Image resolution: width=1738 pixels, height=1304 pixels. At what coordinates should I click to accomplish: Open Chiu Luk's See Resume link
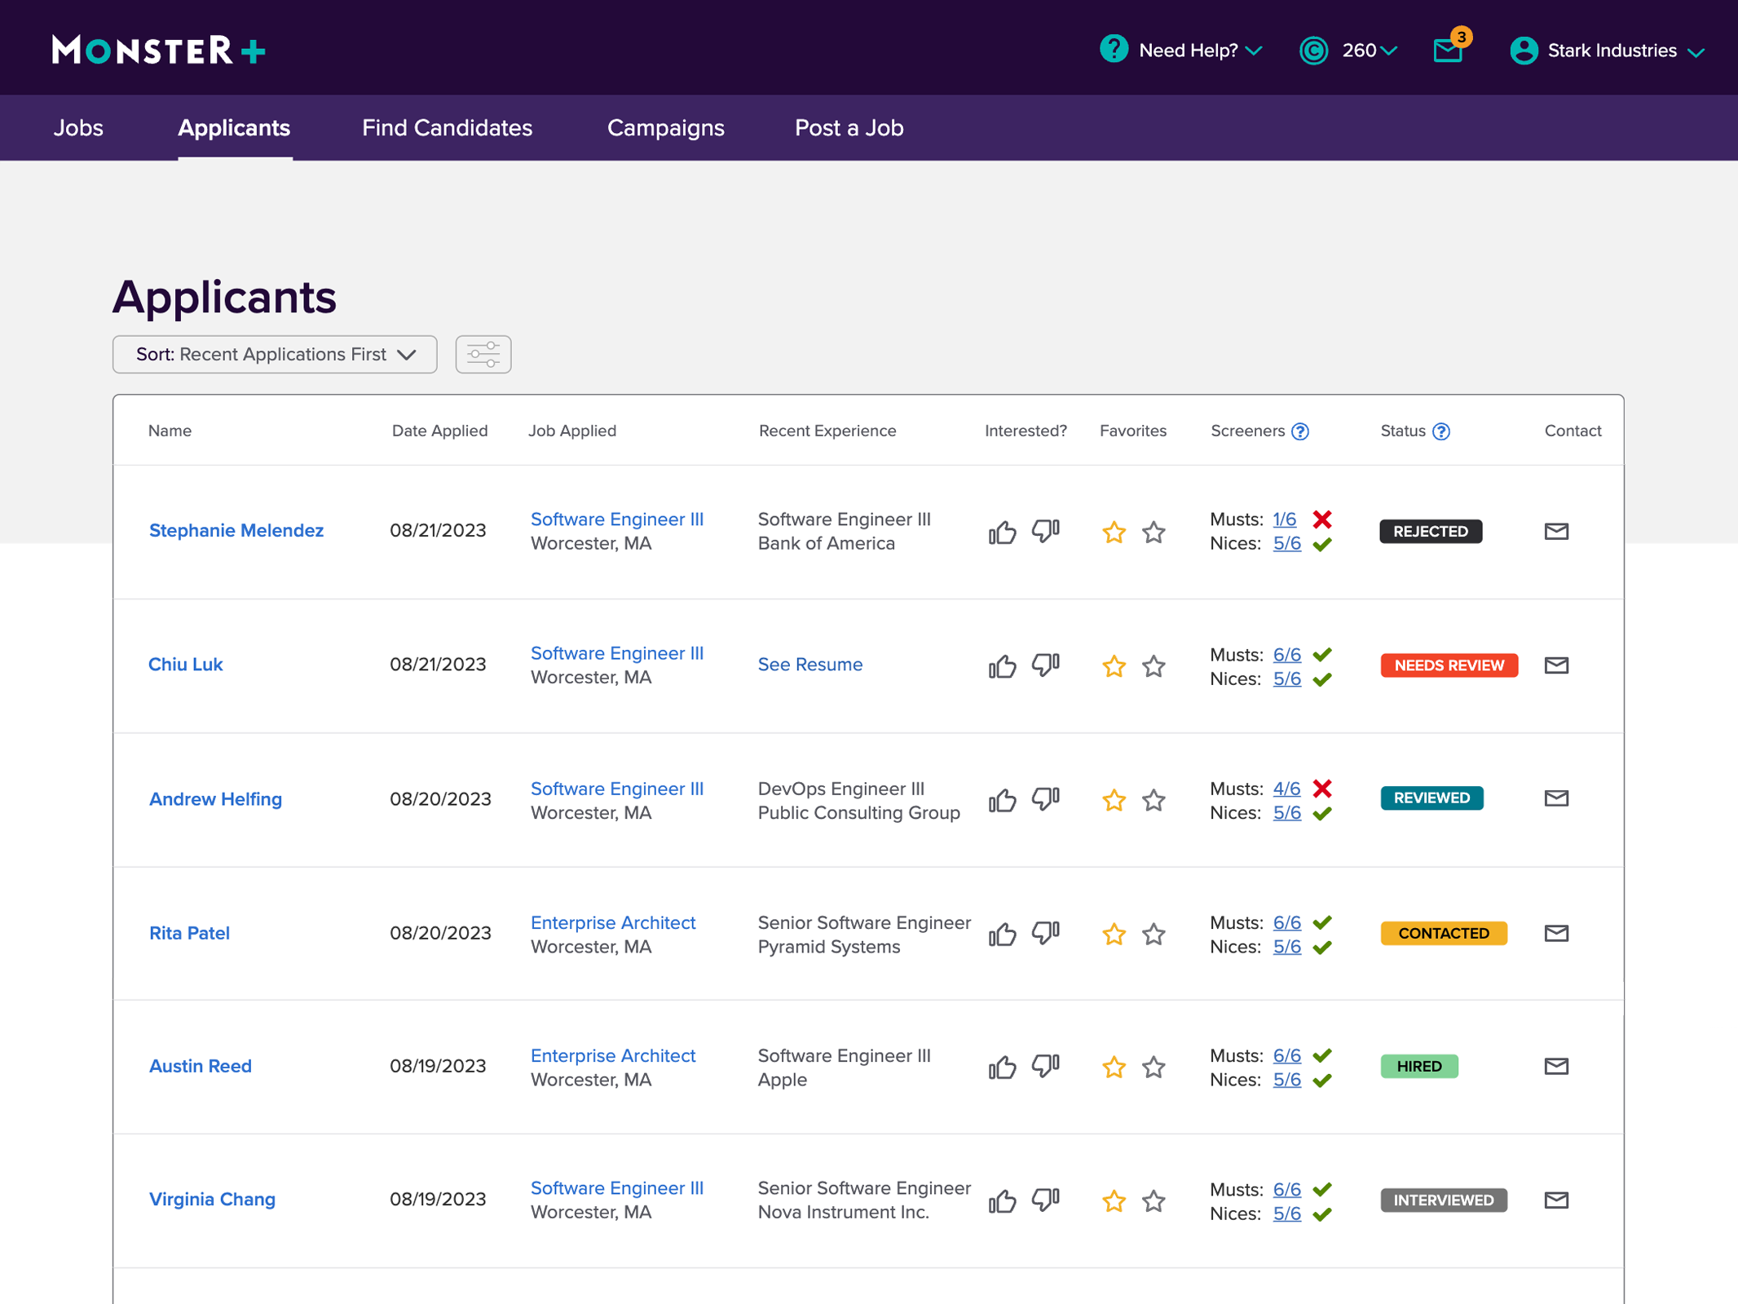(x=809, y=665)
